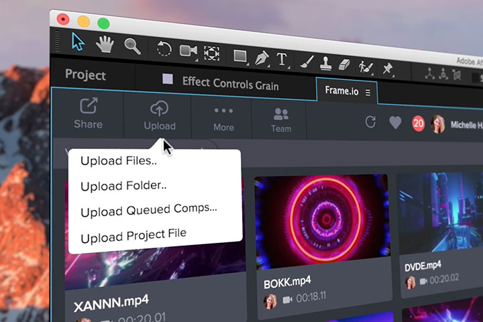Choose Upload Queued Comps... from menu

click(x=149, y=211)
